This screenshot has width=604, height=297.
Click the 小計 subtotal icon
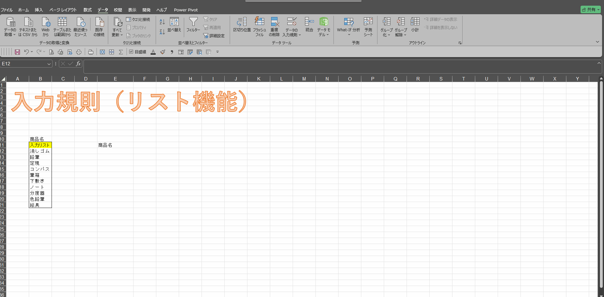415,22
